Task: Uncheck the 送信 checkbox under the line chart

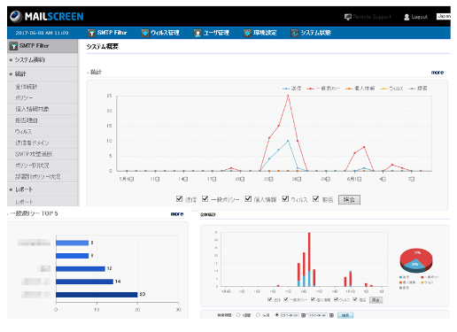Action: (179, 198)
